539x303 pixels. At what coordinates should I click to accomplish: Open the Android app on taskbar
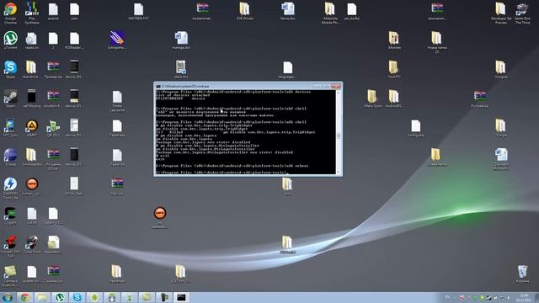coord(94,297)
